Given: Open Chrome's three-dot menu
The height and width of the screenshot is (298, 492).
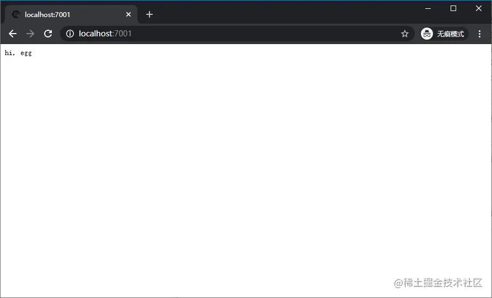Looking at the screenshot, I should (479, 34).
